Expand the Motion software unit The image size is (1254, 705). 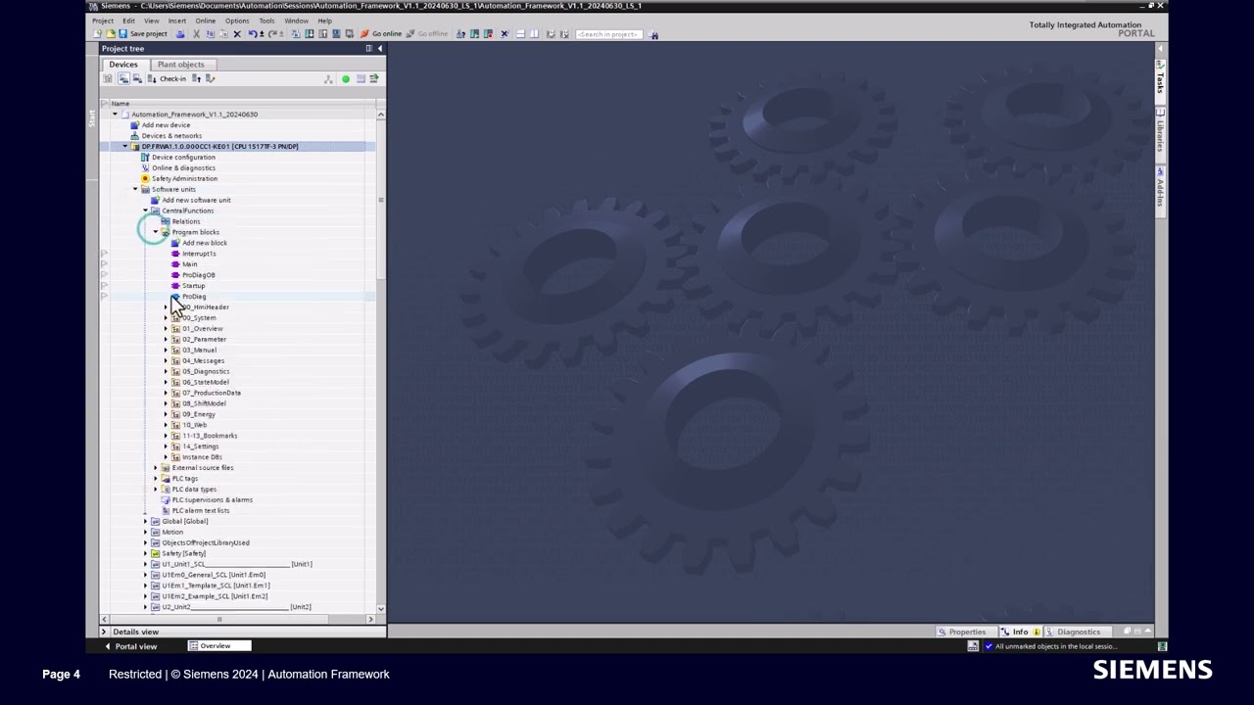click(145, 533)
